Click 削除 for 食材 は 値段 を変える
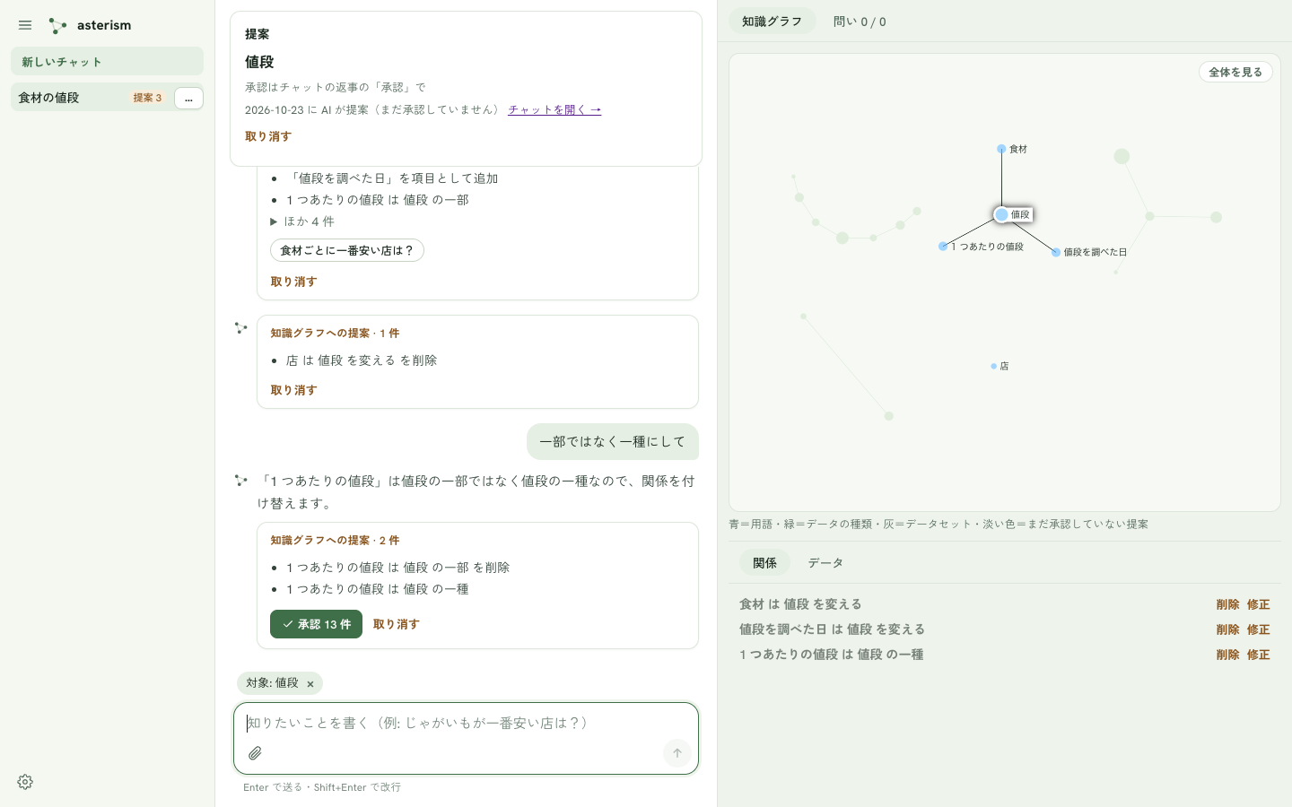This screenshot has height=807, width=1292. coord(1227,604)
